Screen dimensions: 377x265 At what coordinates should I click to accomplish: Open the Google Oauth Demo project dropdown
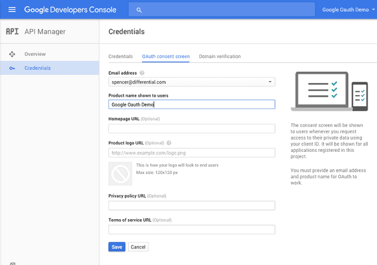tap(349, 10)
